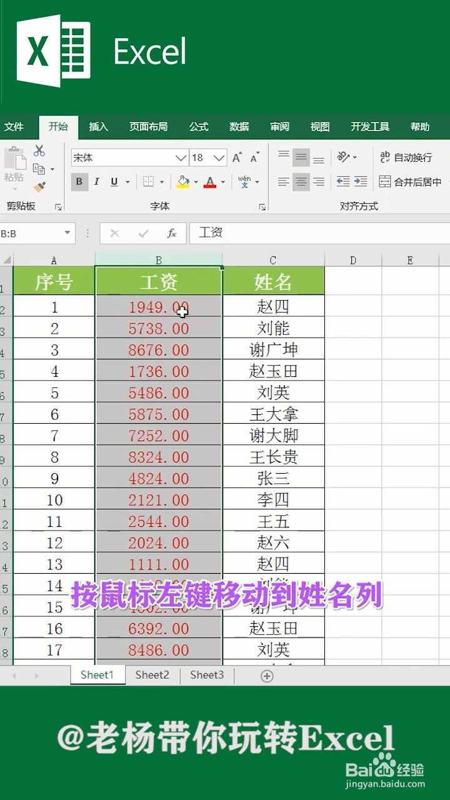Image resolution: width=450 pixels, height=800 pixels.
Task: Click the Cut scissors icon
Action: point(39,151)
